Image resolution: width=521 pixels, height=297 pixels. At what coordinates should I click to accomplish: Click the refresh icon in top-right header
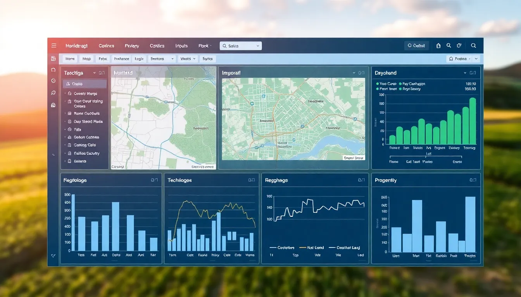point(459,46)
